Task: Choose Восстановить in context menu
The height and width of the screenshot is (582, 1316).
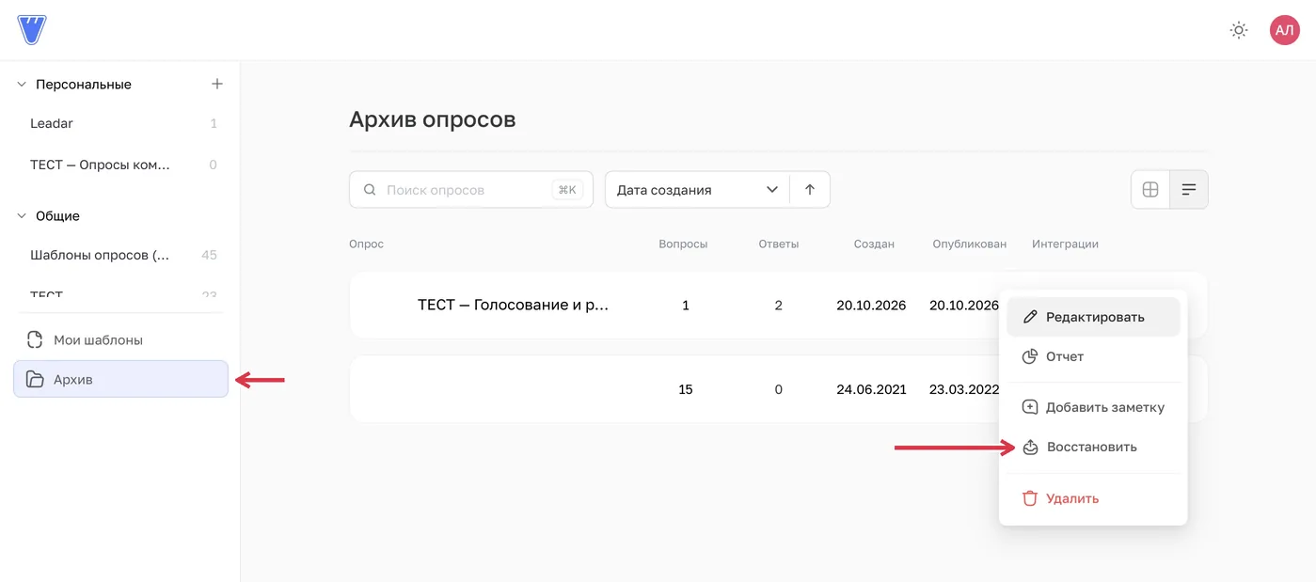Action: [1093, 447]
